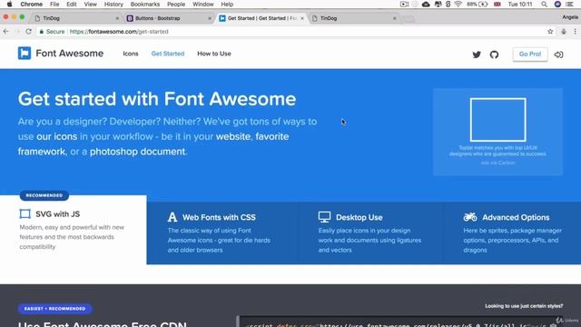Click the address bar URL
Viewport: 581px width, 327px height.
click(x=119, y=32)
